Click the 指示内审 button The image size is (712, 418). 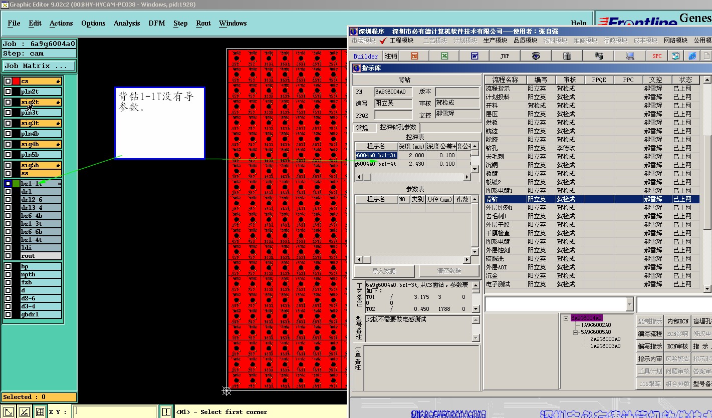[x=650, y=359]
